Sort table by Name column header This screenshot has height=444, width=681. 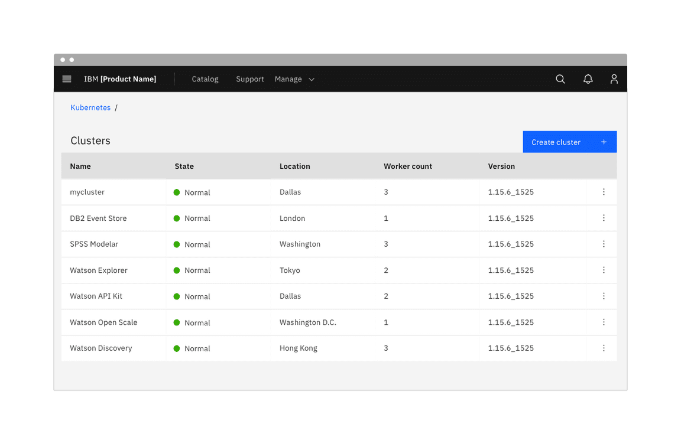coord(80,166)
